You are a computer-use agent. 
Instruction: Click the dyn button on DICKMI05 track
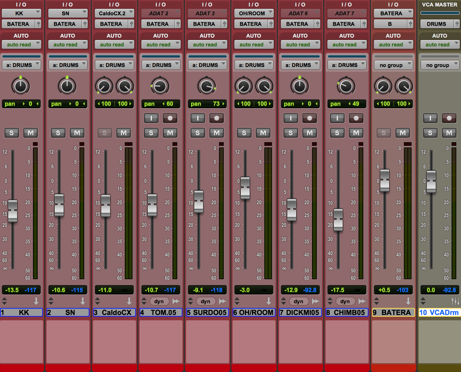tap(299, 301)
